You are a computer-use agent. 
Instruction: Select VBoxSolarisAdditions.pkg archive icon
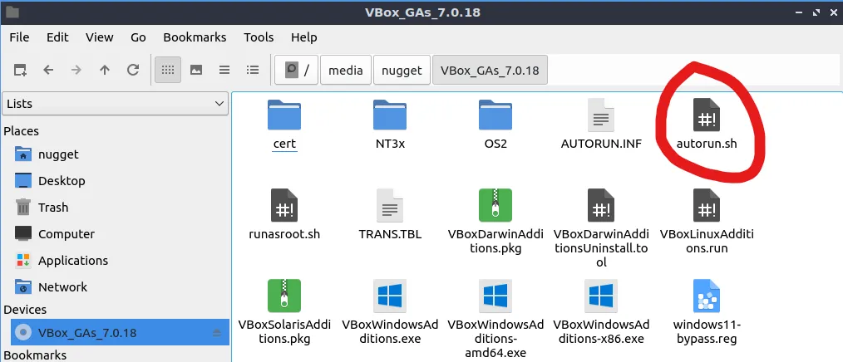(283, 296)
